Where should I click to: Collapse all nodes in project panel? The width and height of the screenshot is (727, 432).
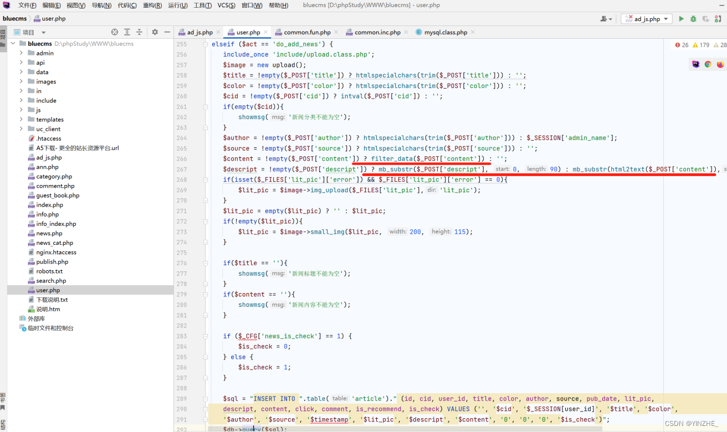coord(139,32)
